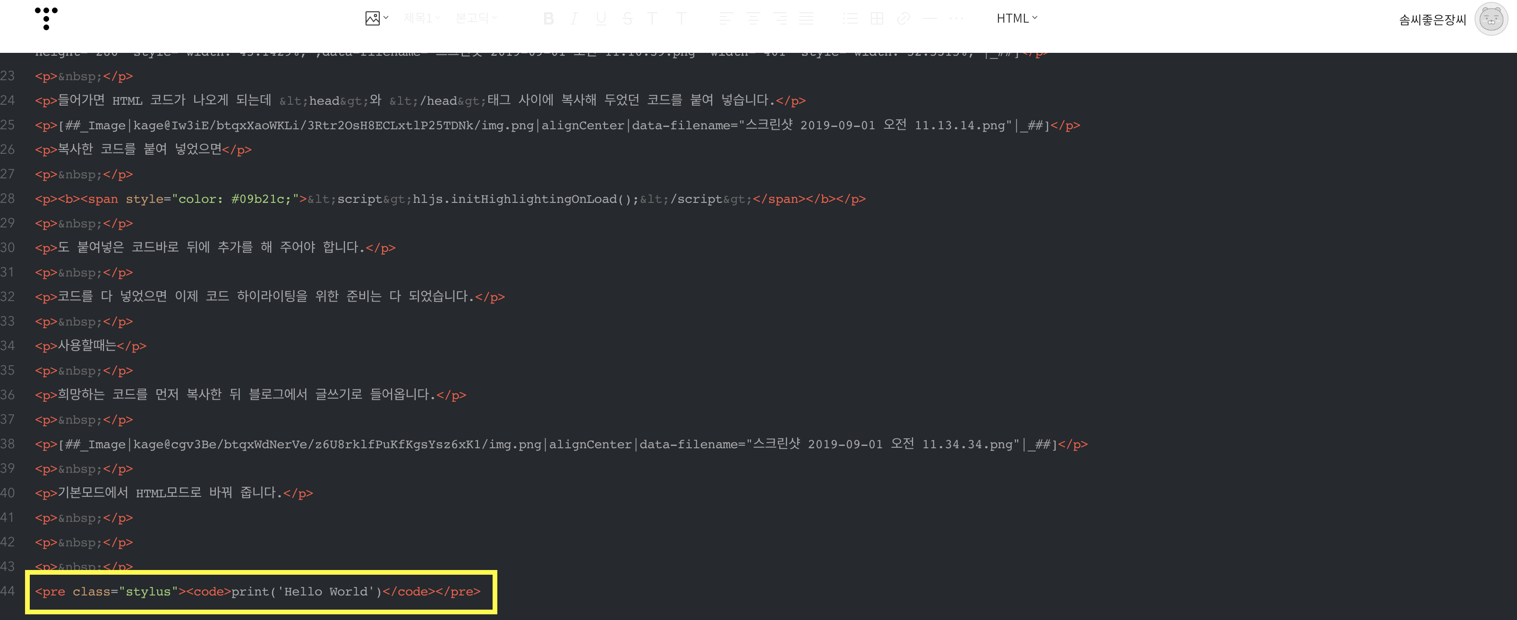The image size is (1517, 620).
Task: Click the Underline formatting icon
Action: (x=601, y=19)
